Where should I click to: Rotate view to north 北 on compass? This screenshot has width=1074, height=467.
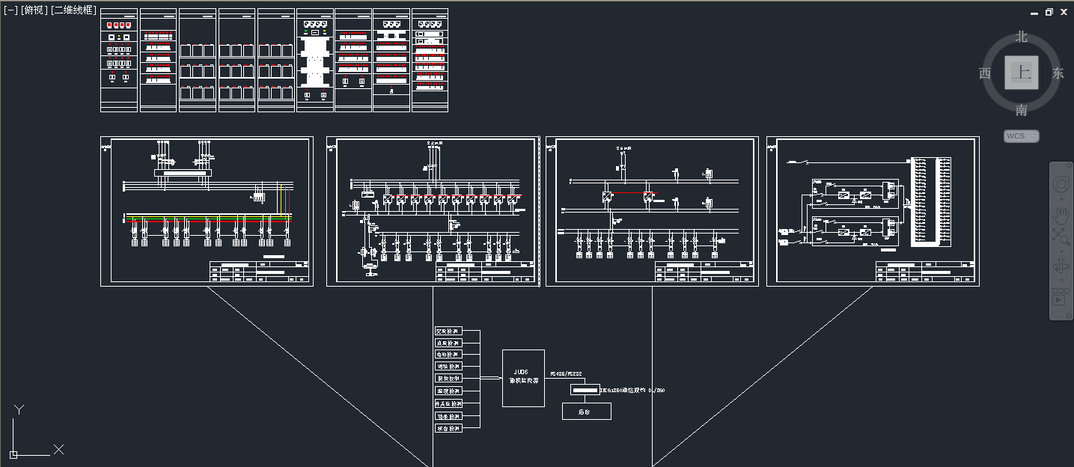[x=1022, y=37]
